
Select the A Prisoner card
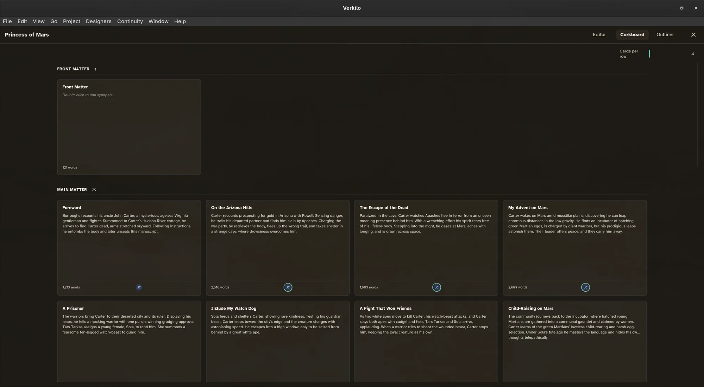[x=129, y=342]
